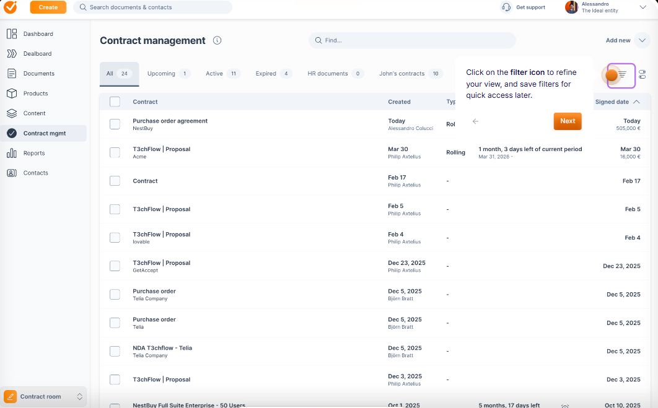Sort by the Contract column header
Image resolution: width=658 pixels, height=408 pixels.
pos(145,102)
